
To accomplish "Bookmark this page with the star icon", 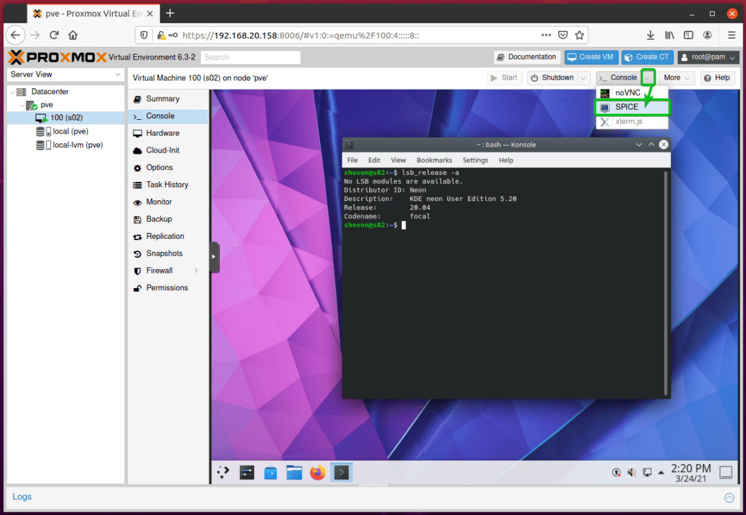I will (579, 35).
